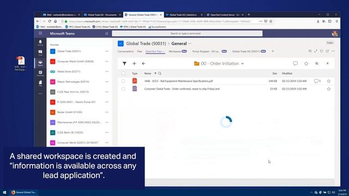349x196 pixels.
Task: Open the OpenText Files tab dropdown arrow
Action: click(164, 52)
